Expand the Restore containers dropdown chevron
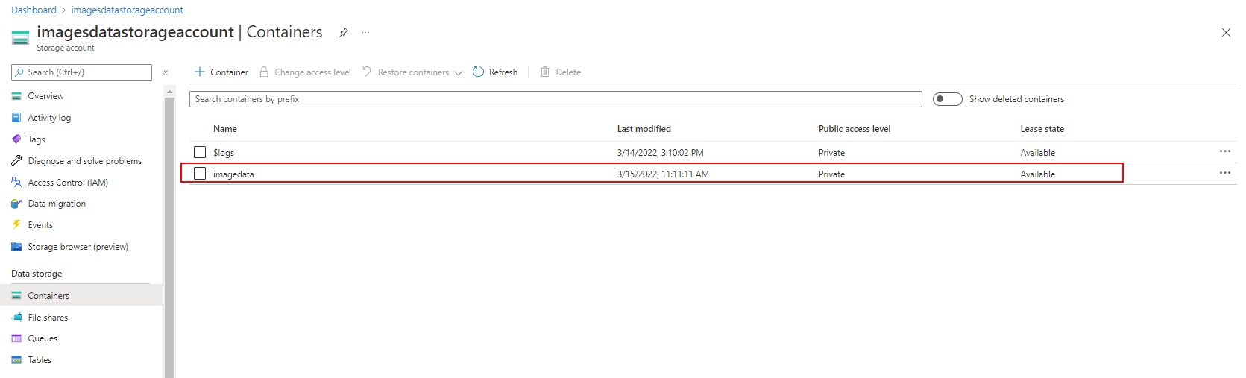Image resolution: width=1246 pixels, height=378 pixels. coord(458,72)
